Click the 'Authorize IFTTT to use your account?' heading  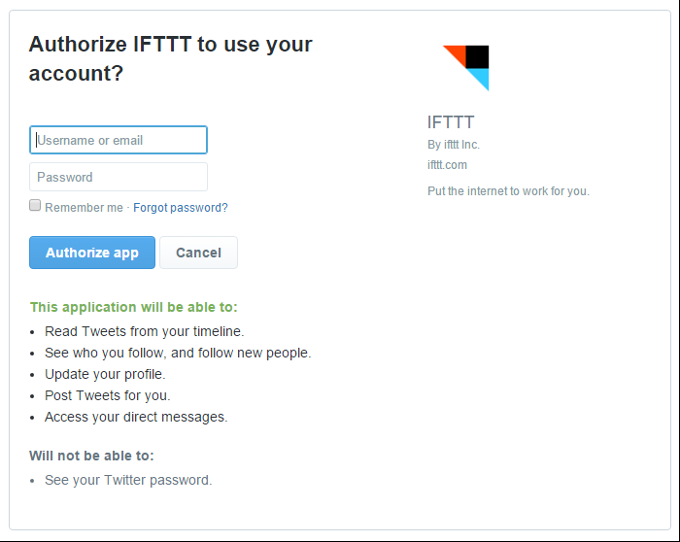170,58
